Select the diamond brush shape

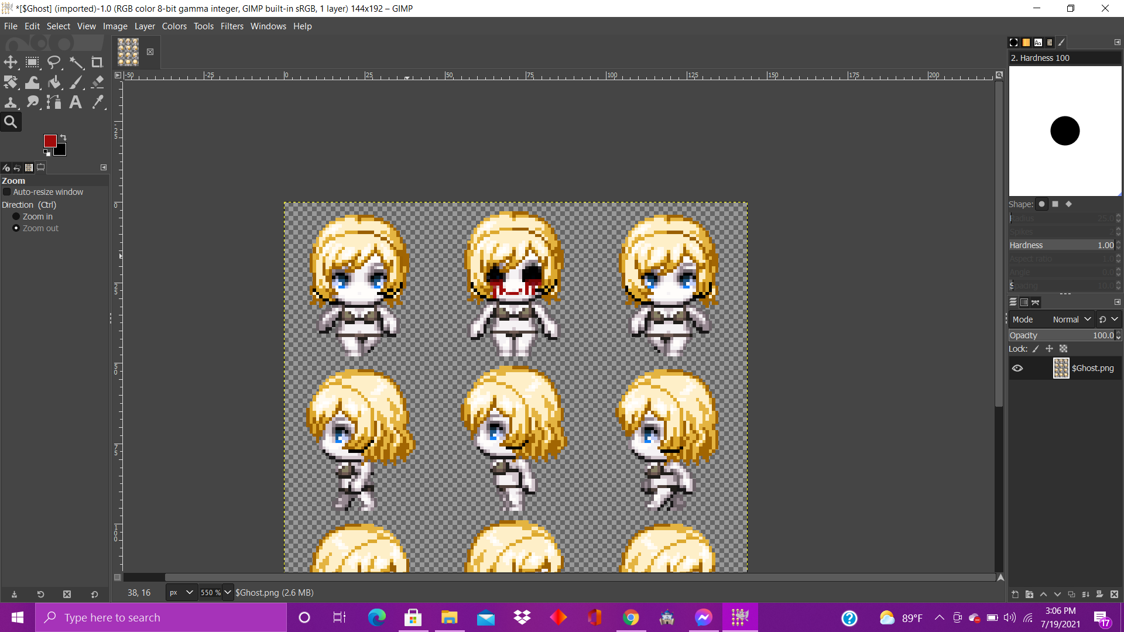1069,204
